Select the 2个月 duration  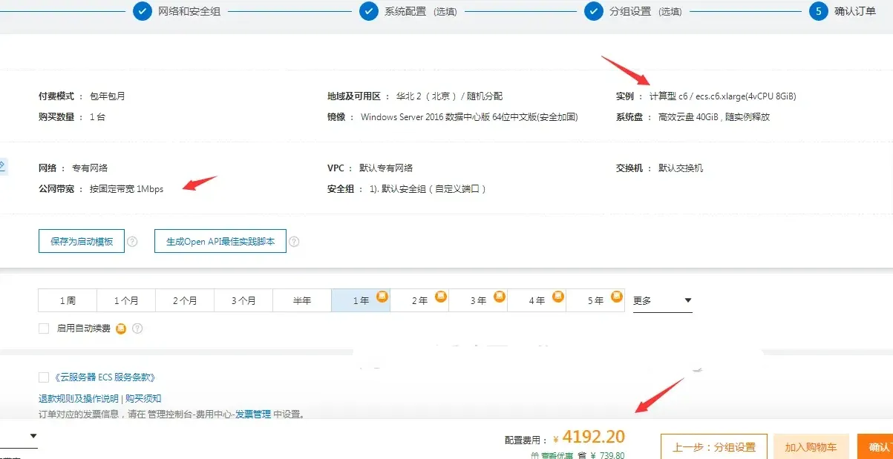tap(185, 300)
